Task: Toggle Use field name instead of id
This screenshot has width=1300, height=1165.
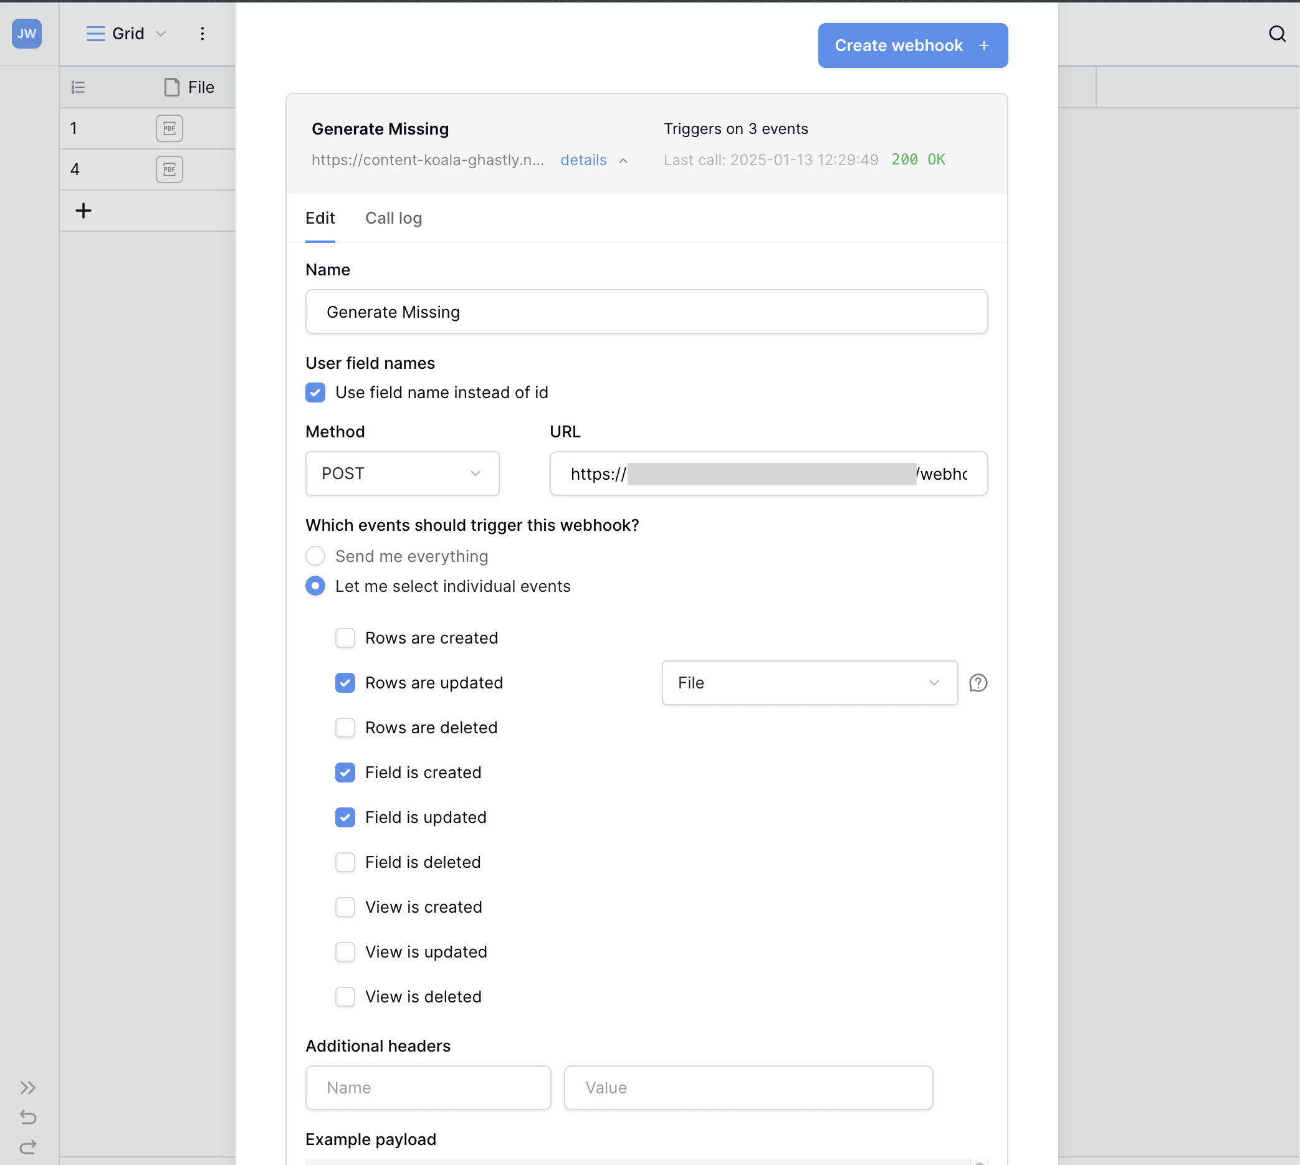Action: [x=315, y=392]
